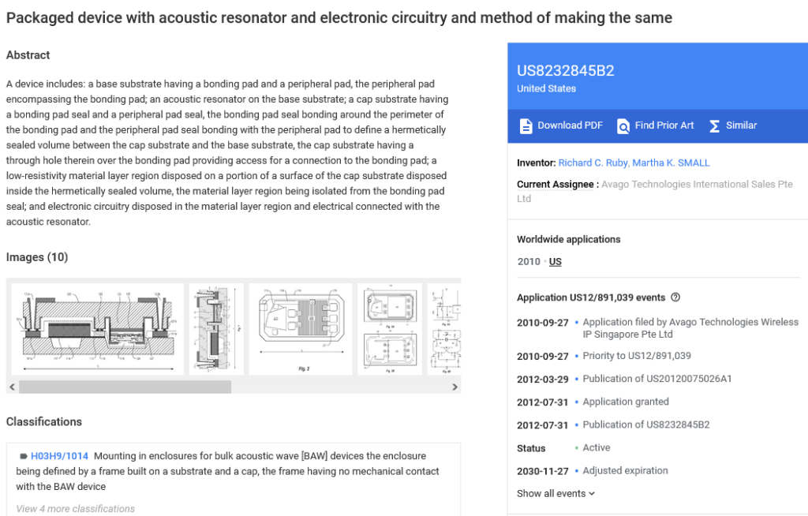808x516 pixels.
Task: Click the Download PDF document icon
Action: (526, 125)
